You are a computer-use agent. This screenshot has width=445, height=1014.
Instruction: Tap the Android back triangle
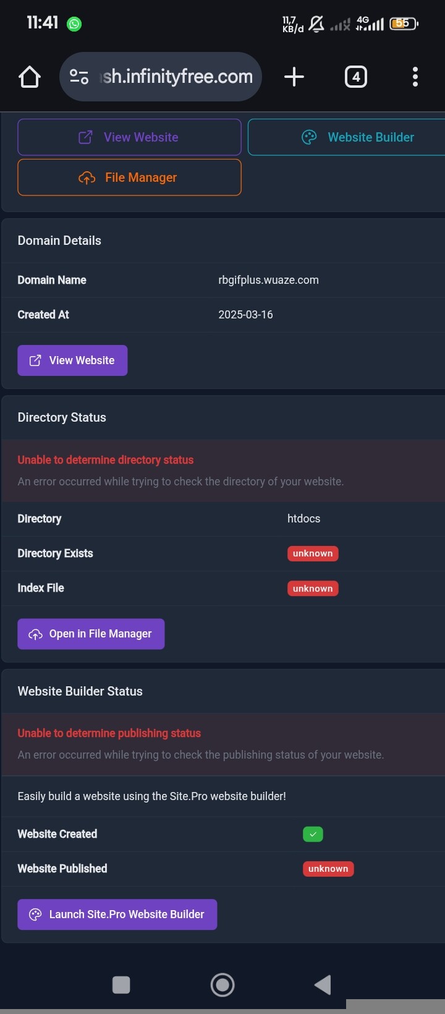pos(323,985)
